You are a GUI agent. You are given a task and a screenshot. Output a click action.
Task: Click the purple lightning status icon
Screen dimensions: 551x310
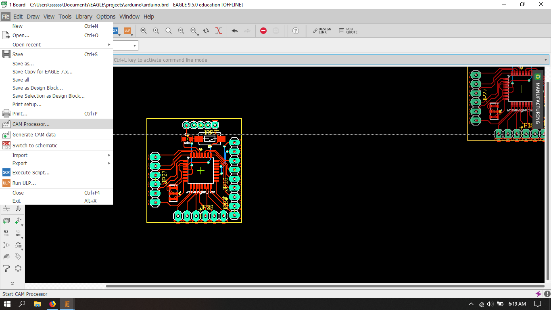(538, 294)
